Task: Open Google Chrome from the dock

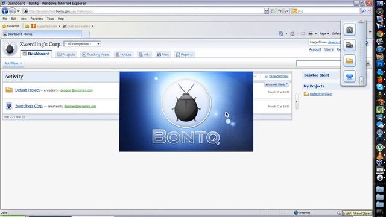Action: pyautogui.click(x=380, y=34)
